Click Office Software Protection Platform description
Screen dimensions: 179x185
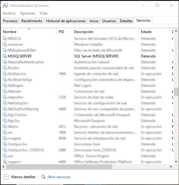coord(103,162)
